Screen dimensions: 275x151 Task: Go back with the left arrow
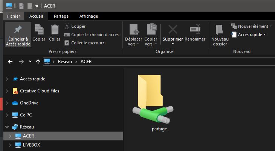pyautogui.click(x=10, y=62)
